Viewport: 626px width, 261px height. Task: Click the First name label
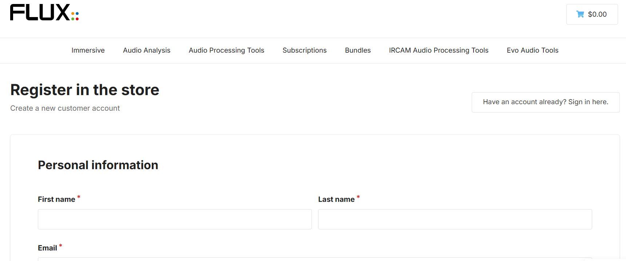point(56,199)
